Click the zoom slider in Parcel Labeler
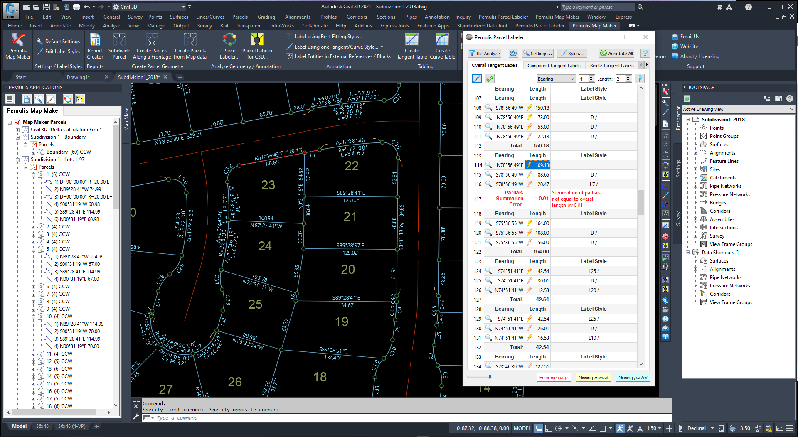Viewport: 798px width, 437px height. pyautogui.click(x=490, y=377)
